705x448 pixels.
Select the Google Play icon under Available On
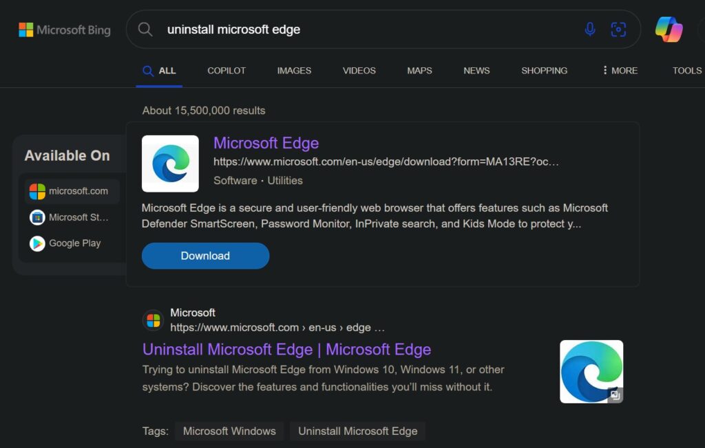[x=39, y=243]
